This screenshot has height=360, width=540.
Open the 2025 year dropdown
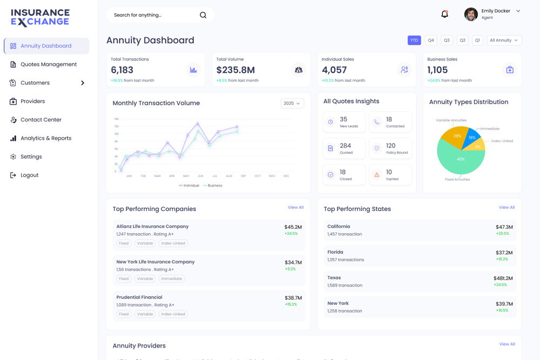(292, 103)
